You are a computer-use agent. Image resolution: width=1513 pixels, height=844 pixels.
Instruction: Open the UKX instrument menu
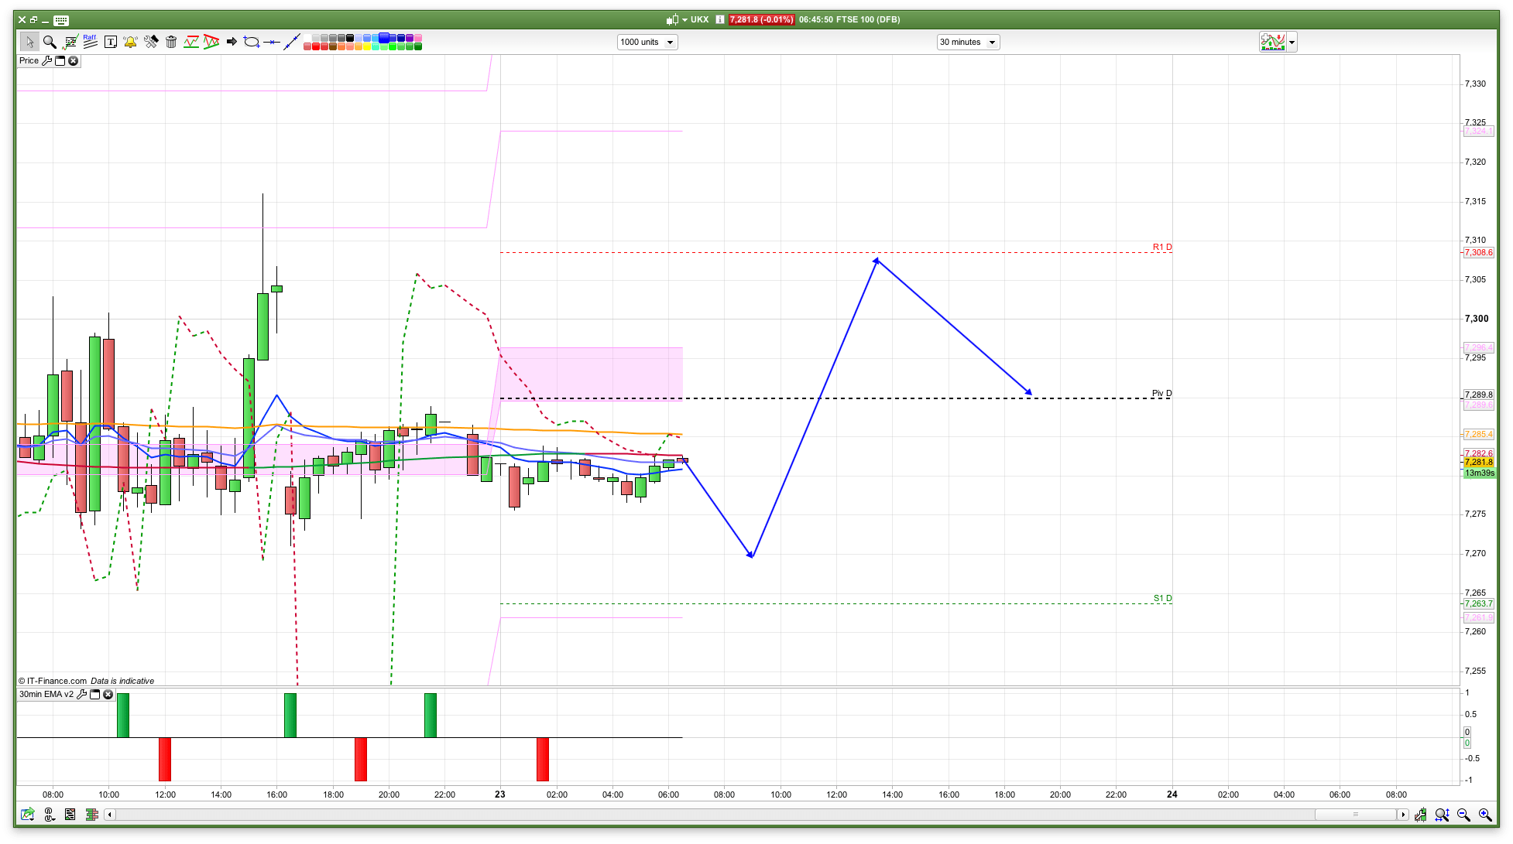(684, 20)
